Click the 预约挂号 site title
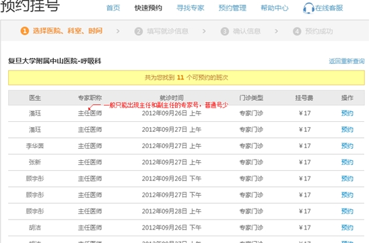The width and height of the screenshot is (371, 243). coord(30,5)
